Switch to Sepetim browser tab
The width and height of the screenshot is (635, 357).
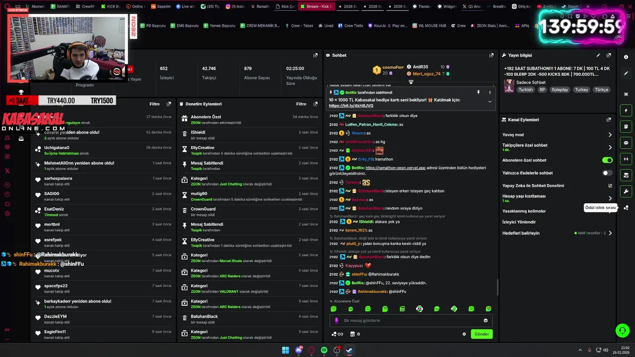point(161,6)
